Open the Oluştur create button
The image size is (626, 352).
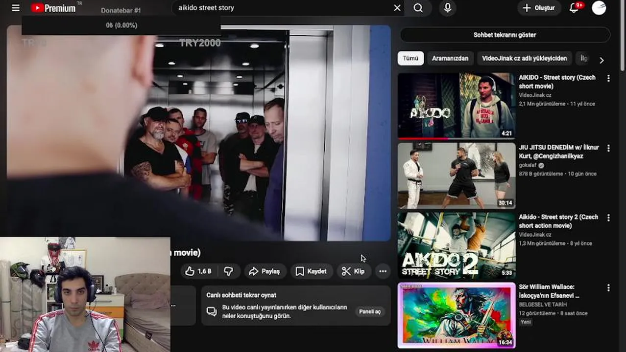tap(539, 8)
